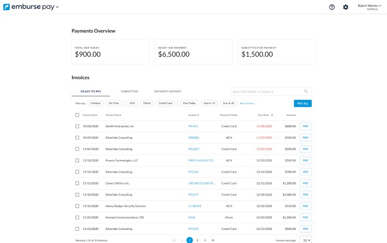Click the Payment Mode column header
This screenshot has height=243, width=387.
tap(229, 115)
